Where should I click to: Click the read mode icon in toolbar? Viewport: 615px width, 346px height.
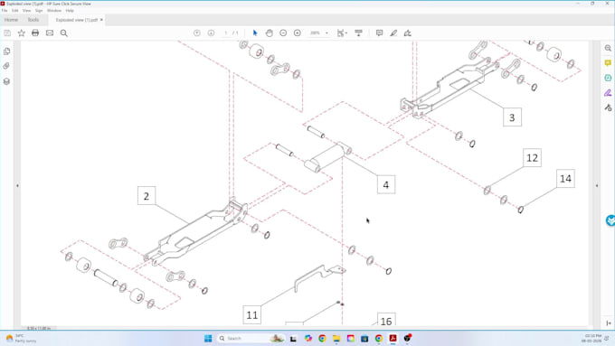click(x=358, y=33)
